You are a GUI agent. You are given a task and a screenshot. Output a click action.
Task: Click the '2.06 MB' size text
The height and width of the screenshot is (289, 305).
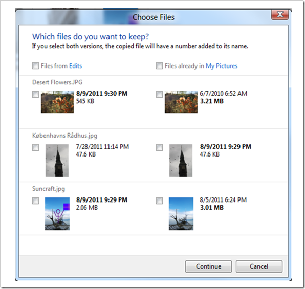(x=87, y=208)
